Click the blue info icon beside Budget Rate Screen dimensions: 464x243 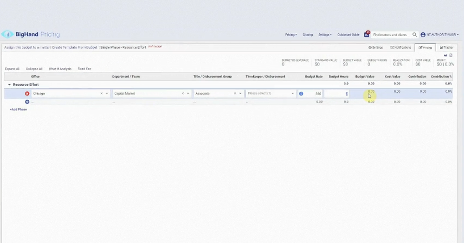click(x=301, y=93)
